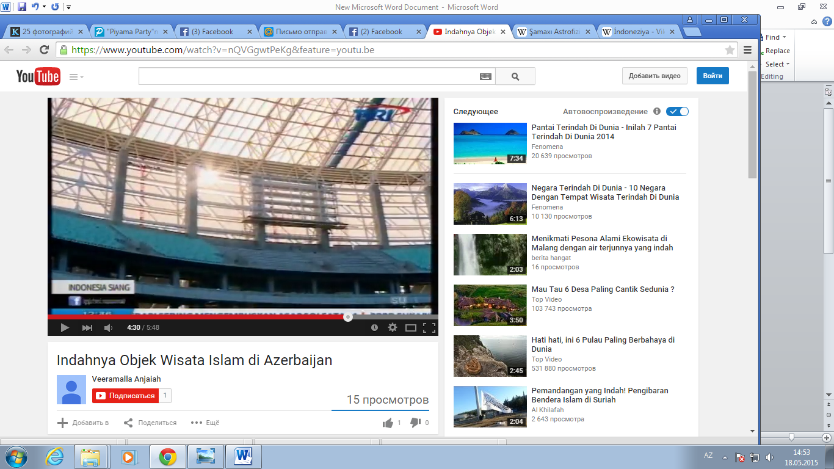Screen dimensions: 834x469
Task: Mute the video volume speaker icon
Action: [x=108, y=328]
